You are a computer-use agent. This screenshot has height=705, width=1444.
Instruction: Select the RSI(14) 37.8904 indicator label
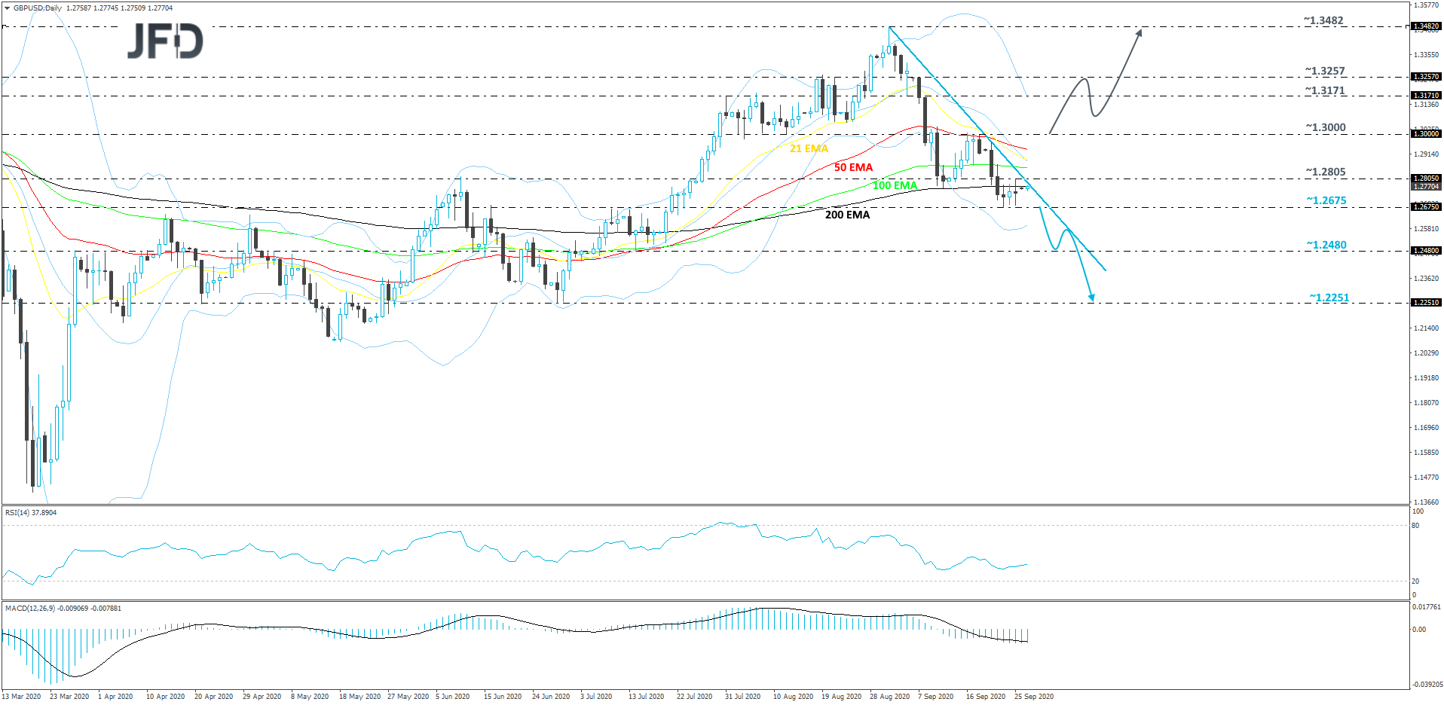click(x=31, y=512)
